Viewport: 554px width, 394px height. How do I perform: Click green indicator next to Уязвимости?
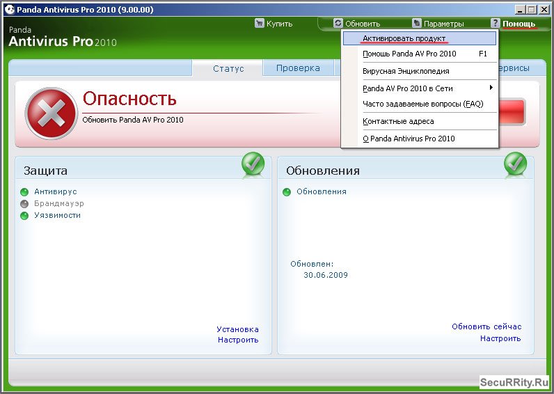24,216
